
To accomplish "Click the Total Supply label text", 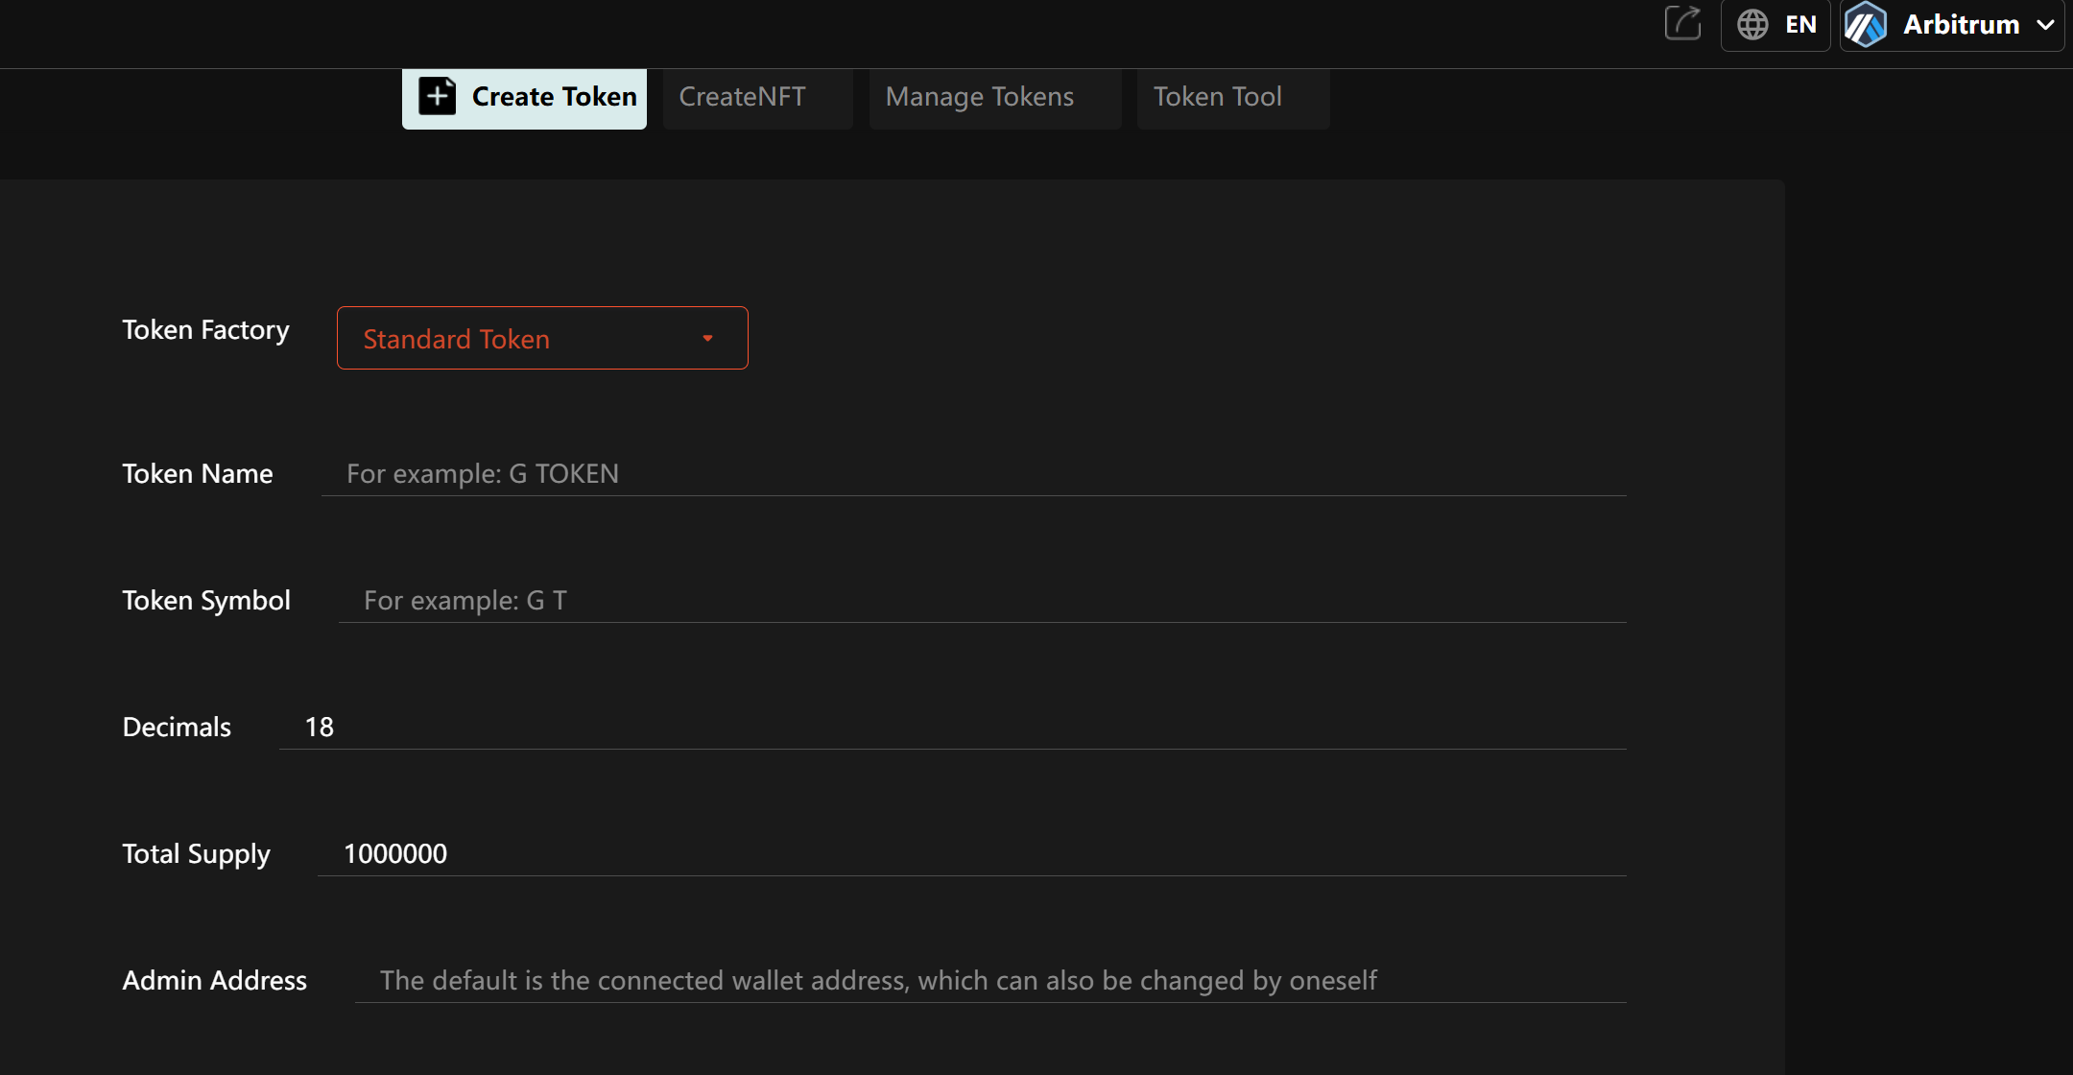I will click(x=196, y=854).
